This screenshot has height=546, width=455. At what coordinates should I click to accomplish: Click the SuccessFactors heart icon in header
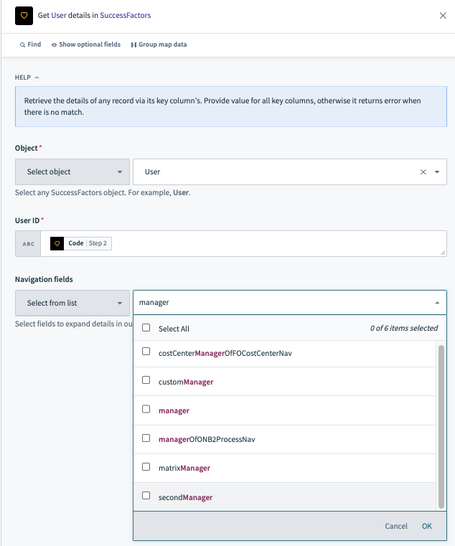[24, 15]
